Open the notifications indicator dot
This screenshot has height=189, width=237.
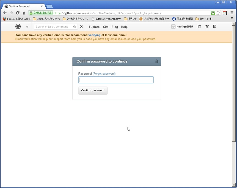[x=27, y=27]
